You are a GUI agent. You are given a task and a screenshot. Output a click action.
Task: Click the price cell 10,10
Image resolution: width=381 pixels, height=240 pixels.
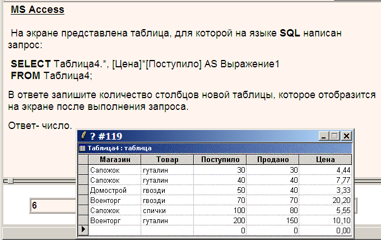(x=326, y=220)
